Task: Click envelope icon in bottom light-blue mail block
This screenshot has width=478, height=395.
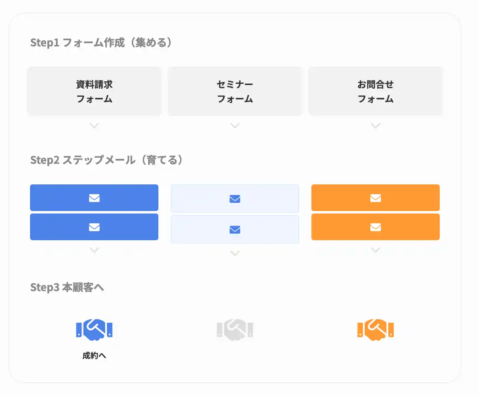Action: click(x=235, y=230)
